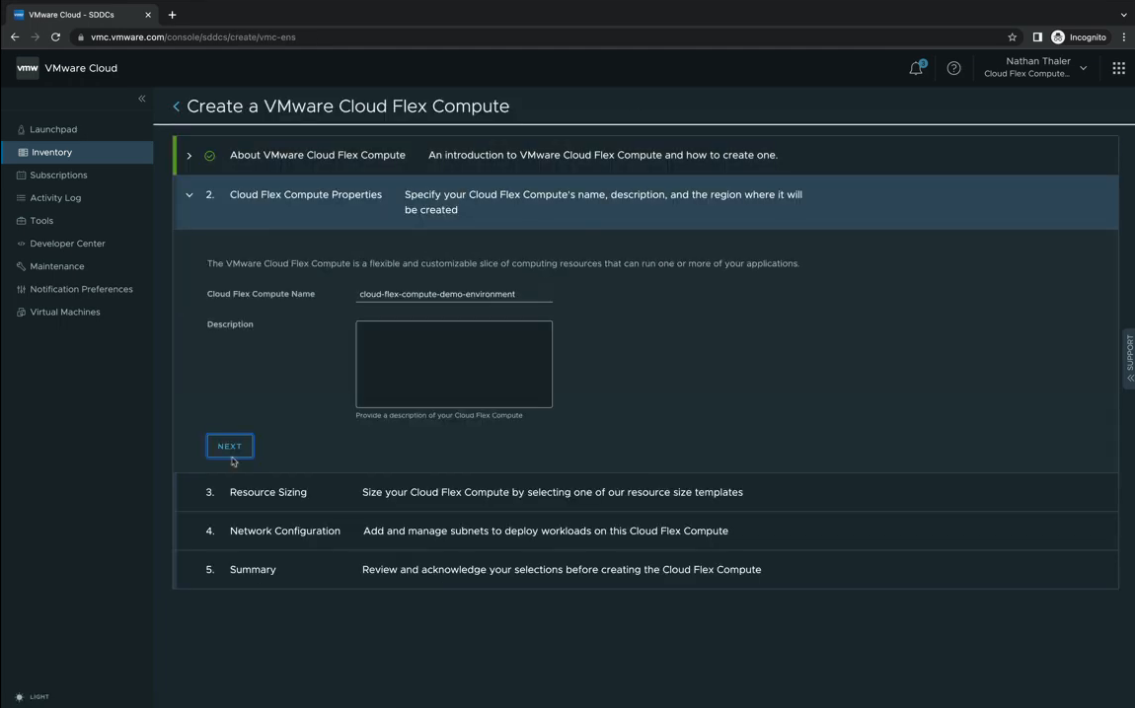This screenshot has width=1135, height=708.
Task: Click the Description text area
Action: [454, 365]
